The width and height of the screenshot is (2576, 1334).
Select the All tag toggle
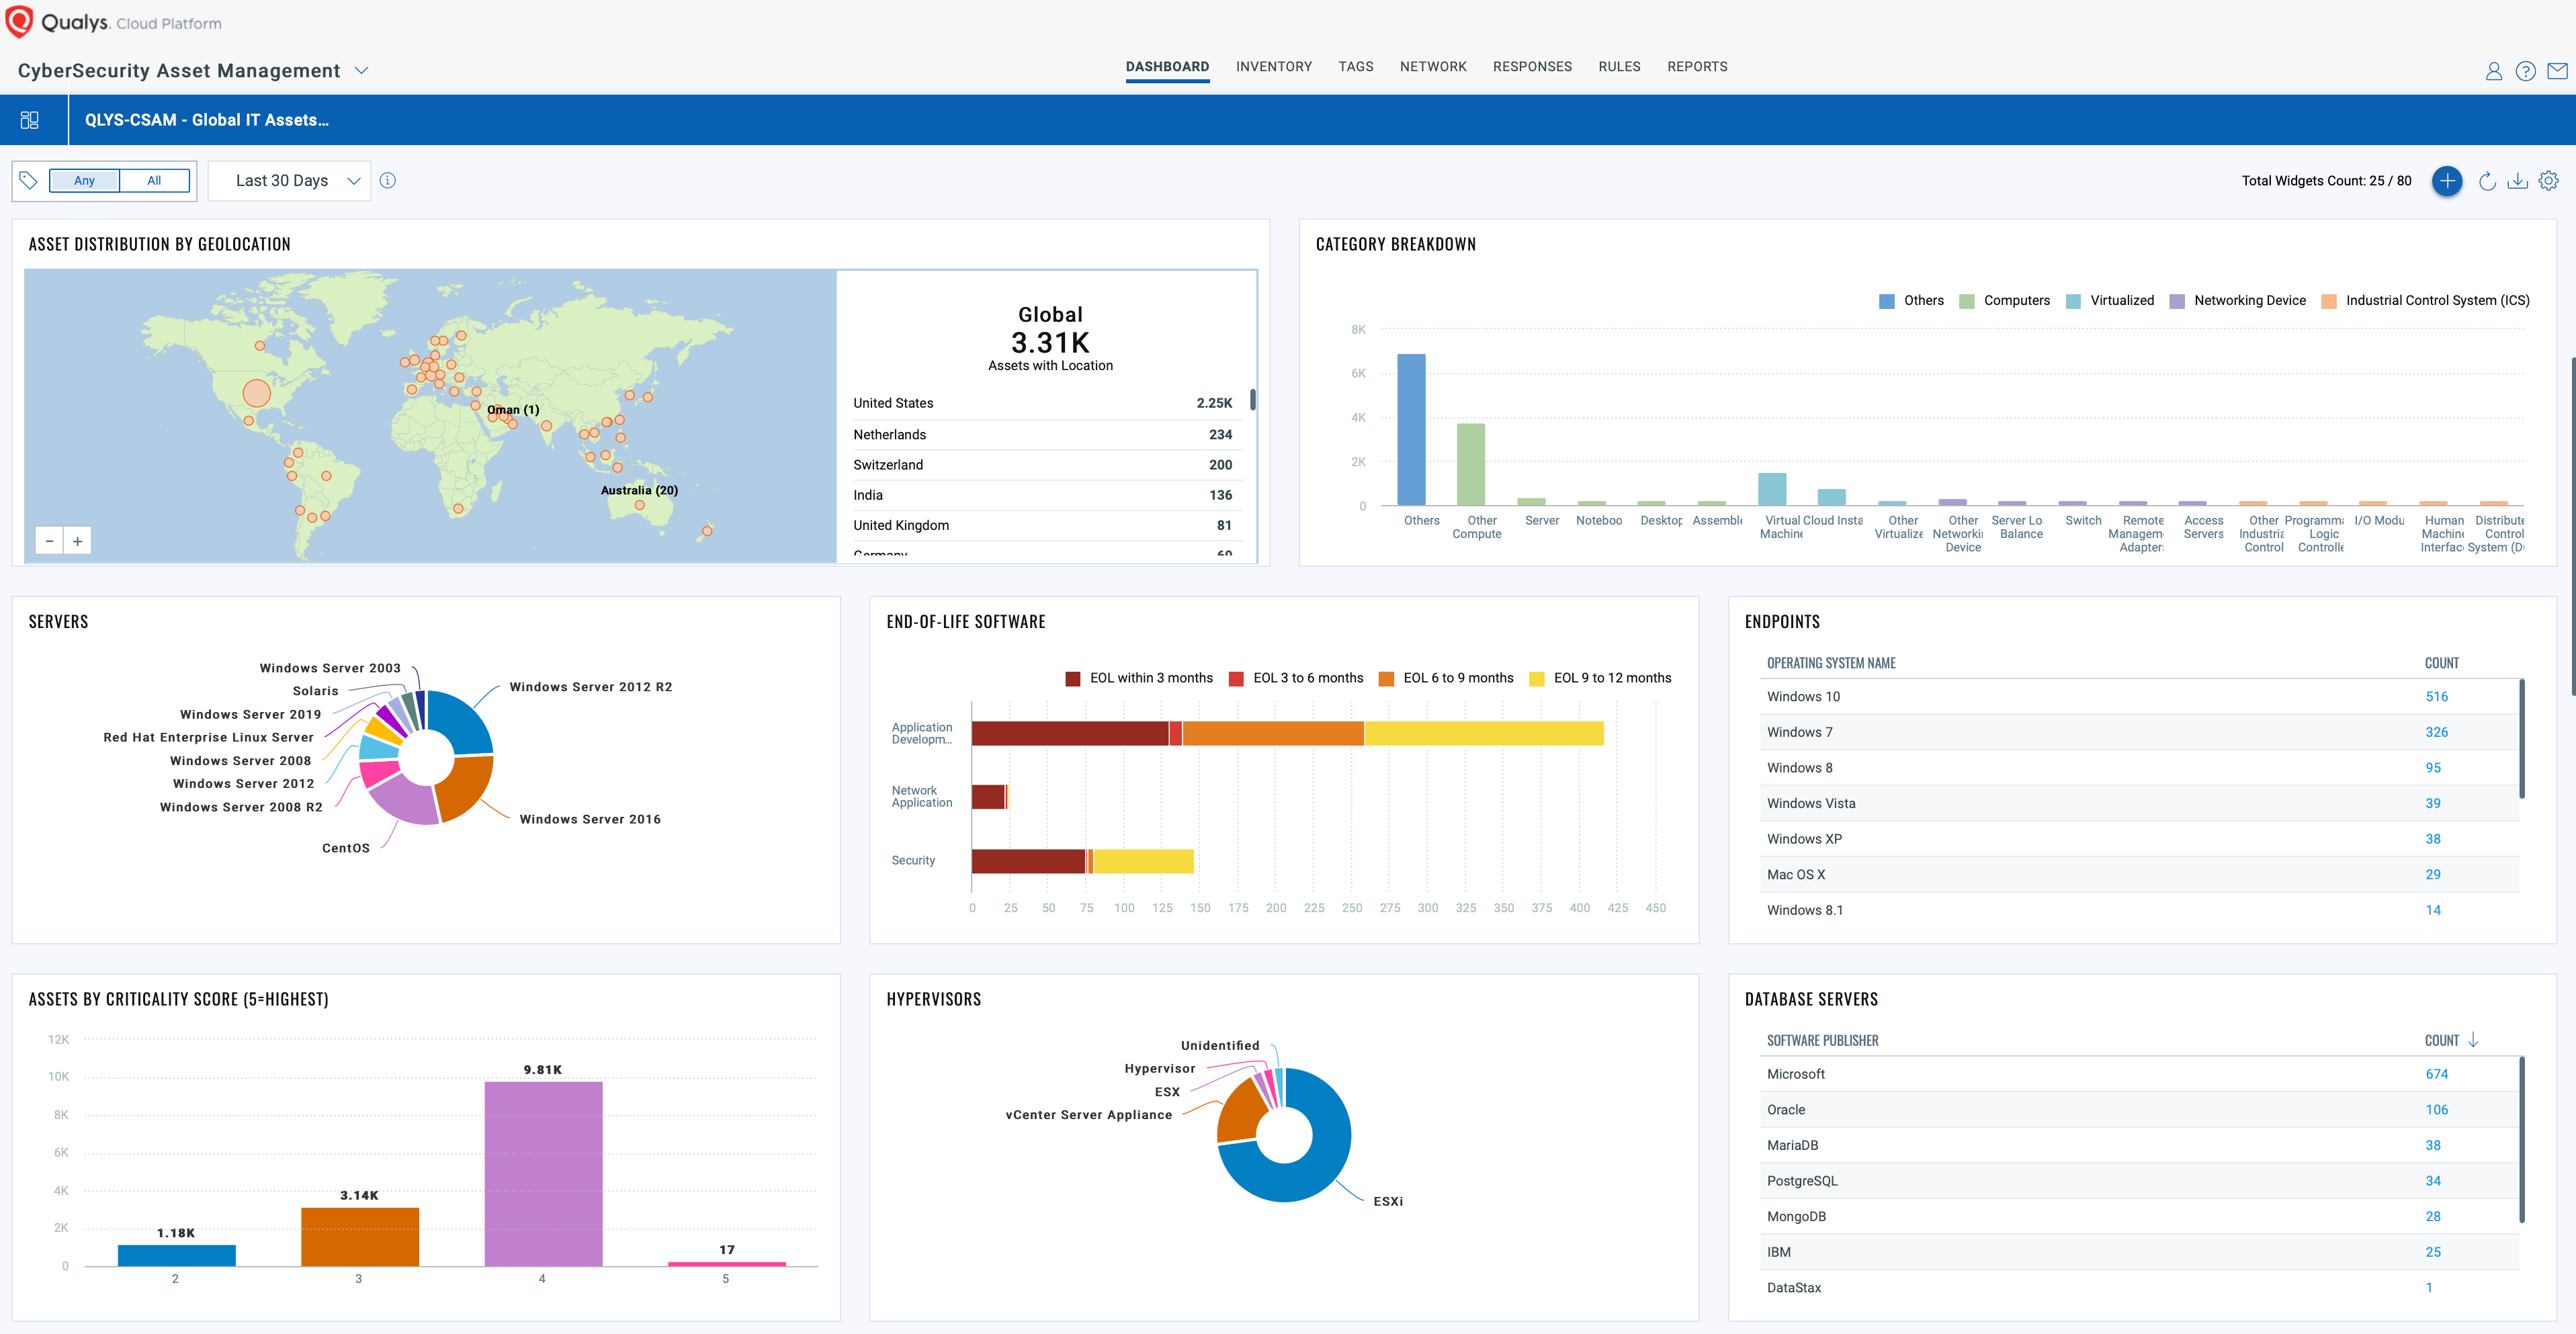pyautogui.click(x=154, y=181)
